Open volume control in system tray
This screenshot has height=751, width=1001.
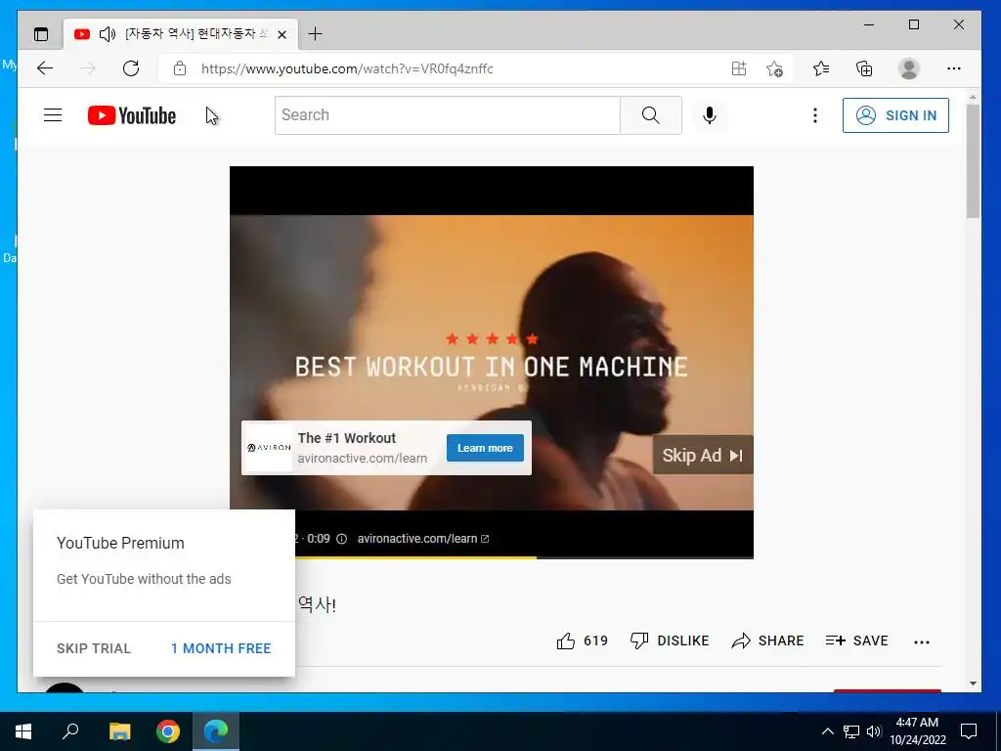874,731
